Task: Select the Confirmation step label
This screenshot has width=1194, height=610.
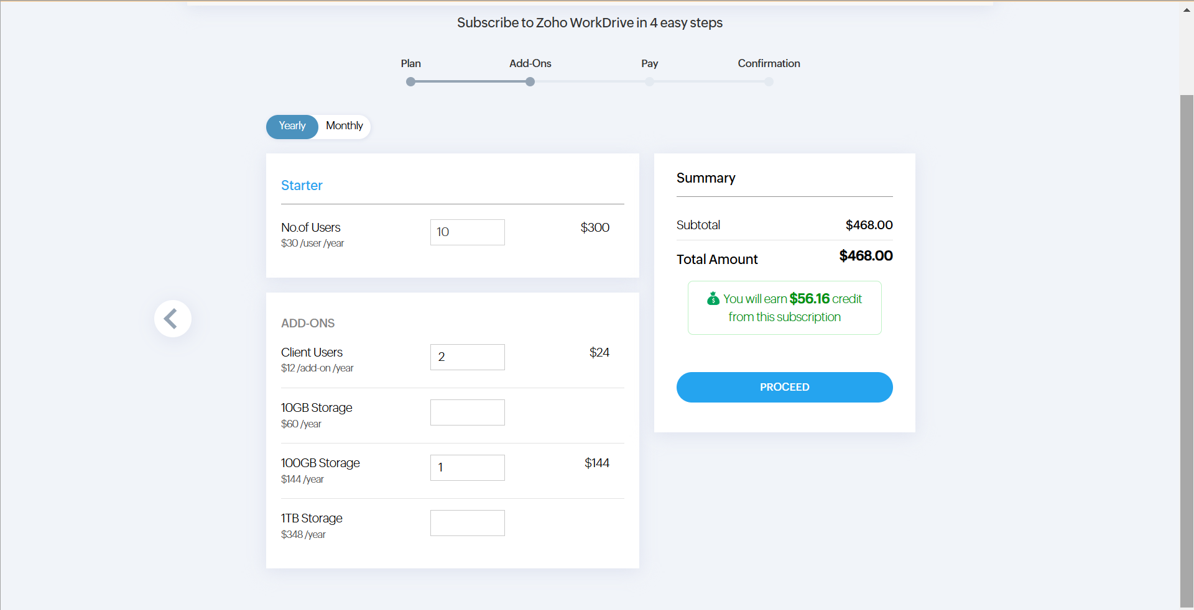Action: (x=769, y=63)
